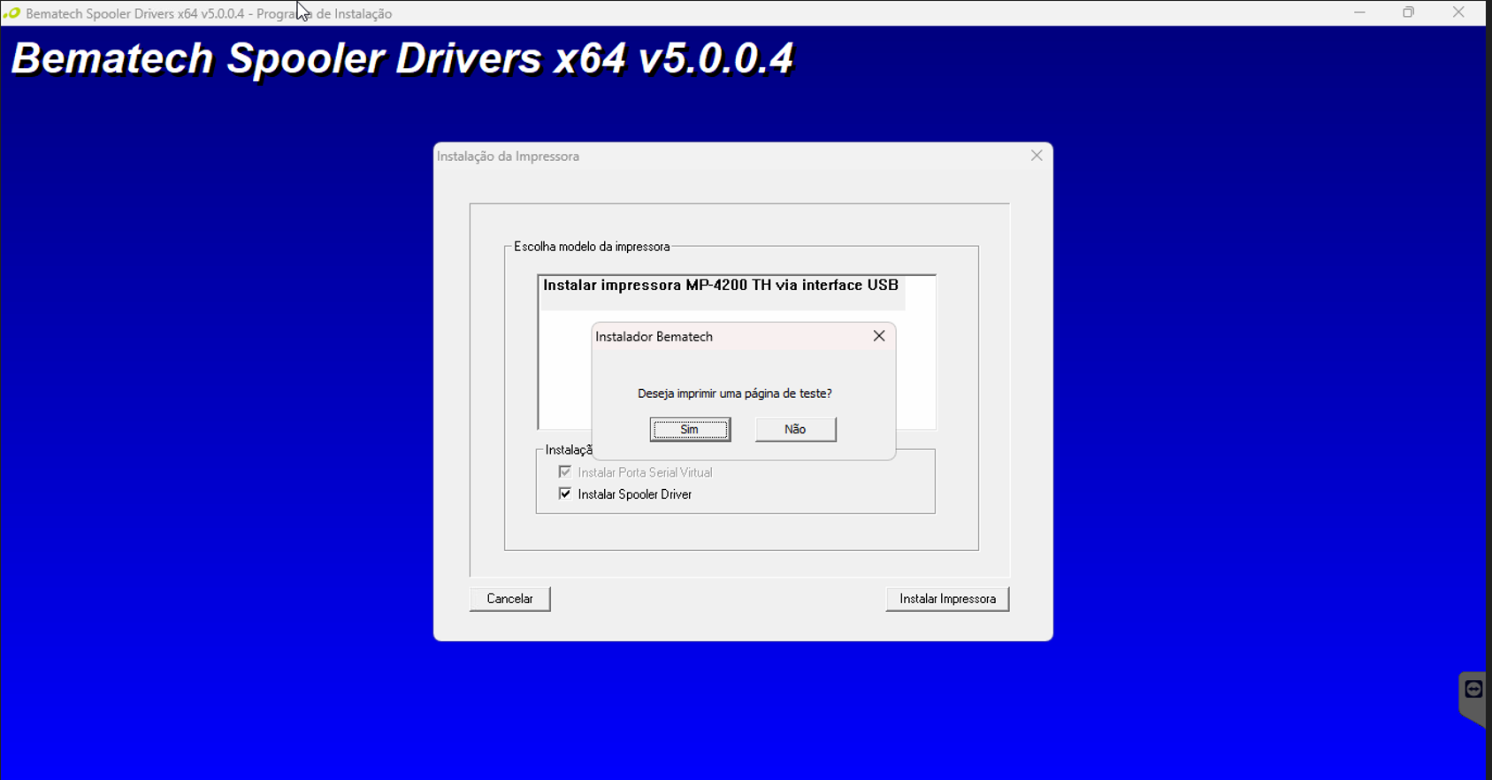Click the 'Instalação da Impressora' window title
This screenshot has width=1492, height=780.
pos(508,157)
